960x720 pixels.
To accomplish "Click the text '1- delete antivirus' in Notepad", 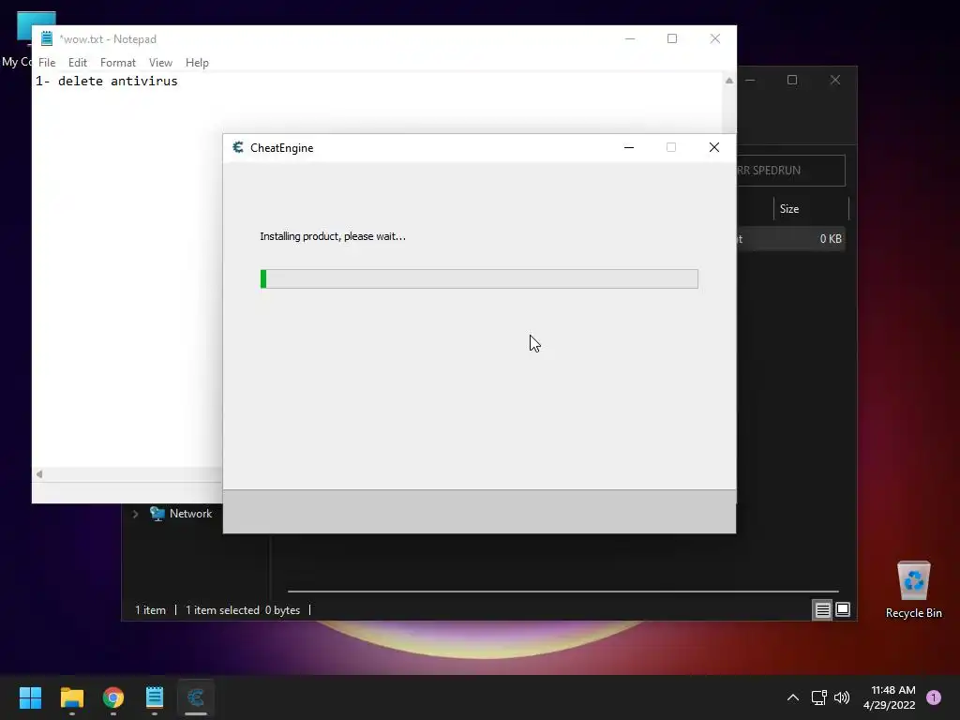I will click(107, 81).
